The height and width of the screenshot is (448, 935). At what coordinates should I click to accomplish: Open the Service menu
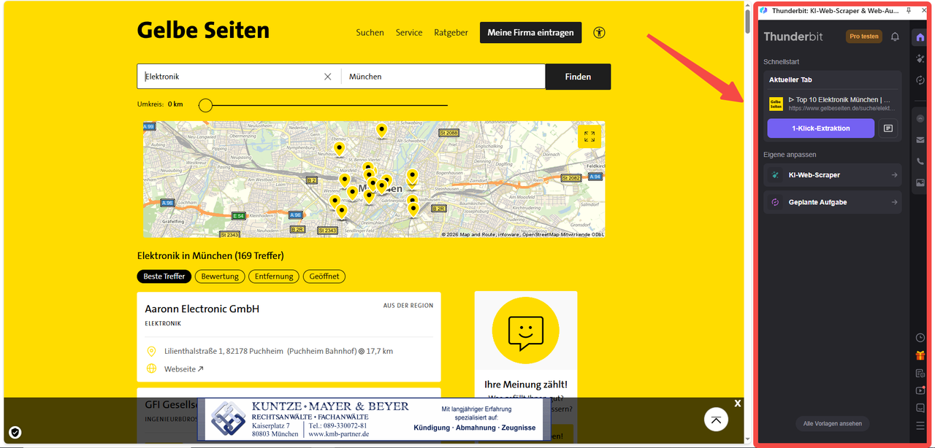click(409, 33)
